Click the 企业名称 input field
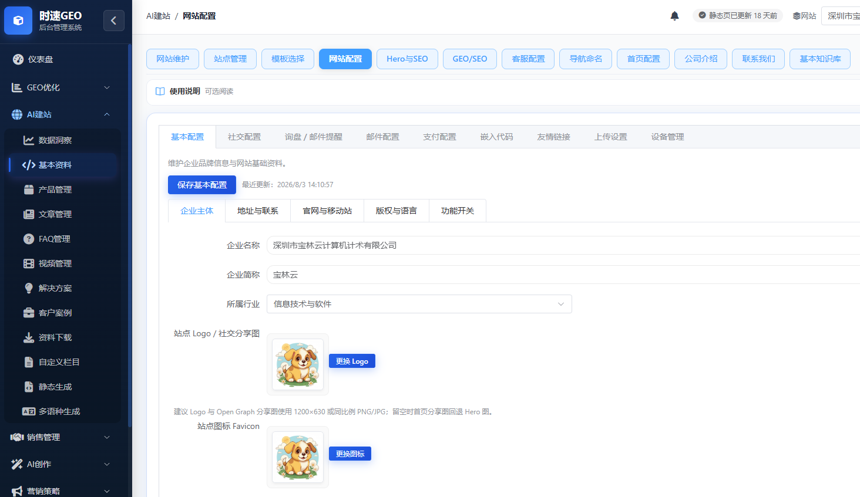 coord(563,245)
